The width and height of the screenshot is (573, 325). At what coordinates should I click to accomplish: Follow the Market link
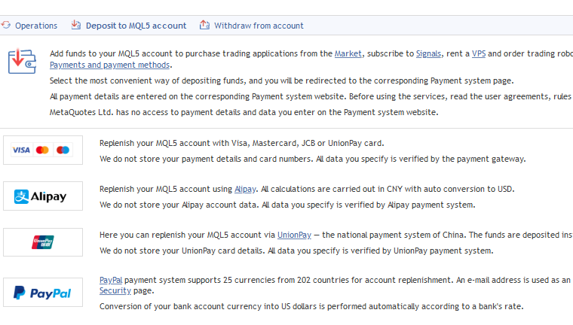pos(348,53)
